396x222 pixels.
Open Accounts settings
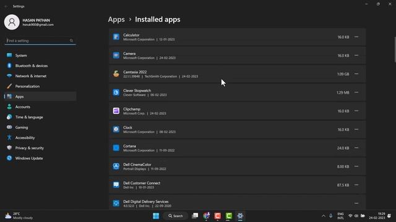coord(40,107)
